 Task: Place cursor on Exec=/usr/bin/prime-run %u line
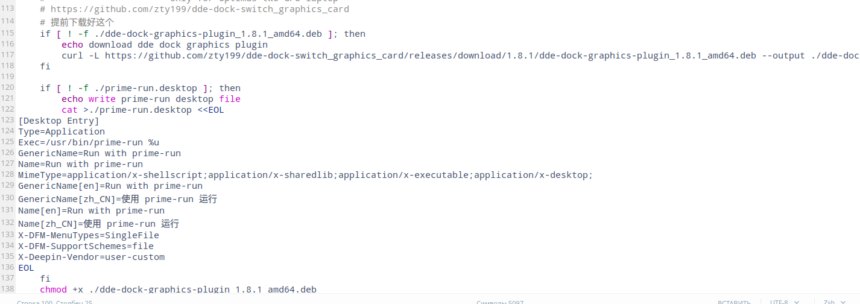[89, 142]
